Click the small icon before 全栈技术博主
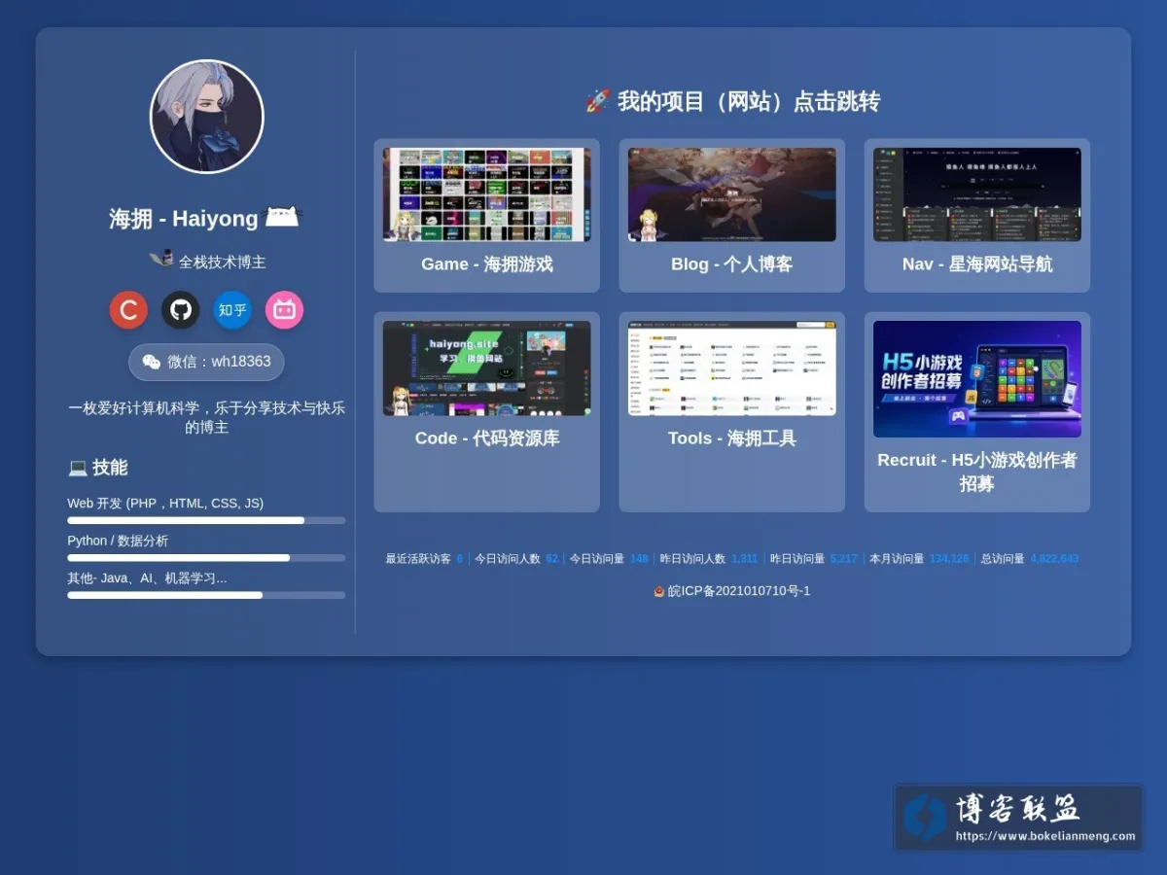Viewport: 1167px width, 875px height. [161, 260]
